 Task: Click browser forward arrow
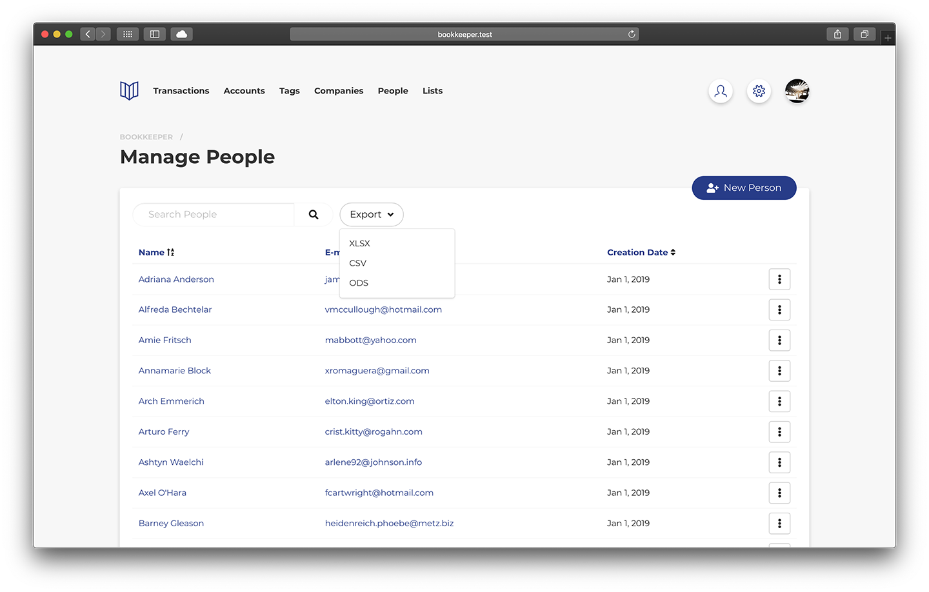pyautogui.click(x=103, y=34)
